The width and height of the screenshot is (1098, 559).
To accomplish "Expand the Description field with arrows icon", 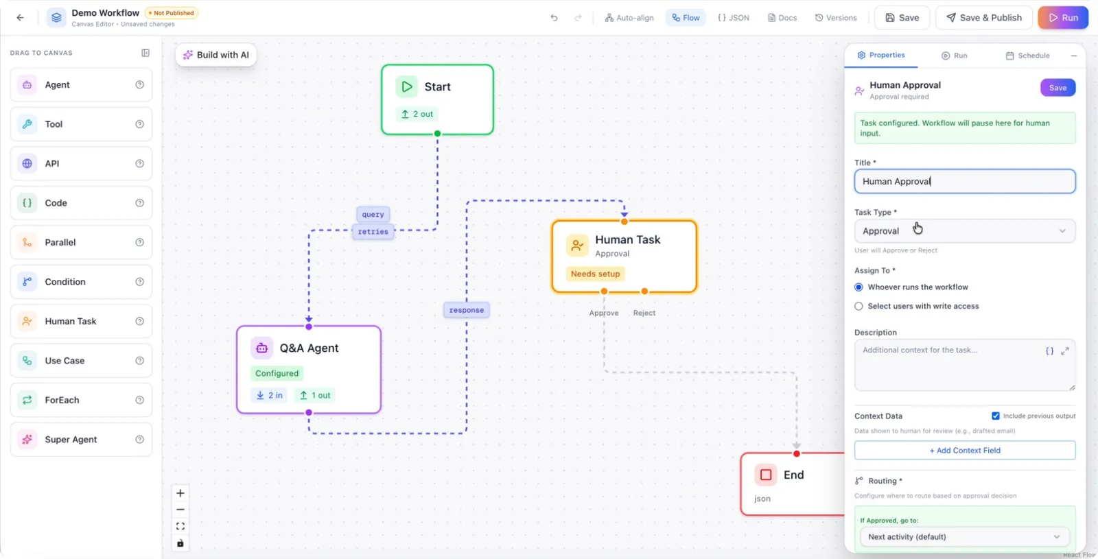I will point(1065,351).
